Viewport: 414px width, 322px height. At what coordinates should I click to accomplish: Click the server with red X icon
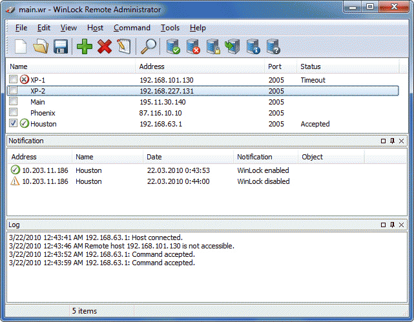[x=193, y=46]
